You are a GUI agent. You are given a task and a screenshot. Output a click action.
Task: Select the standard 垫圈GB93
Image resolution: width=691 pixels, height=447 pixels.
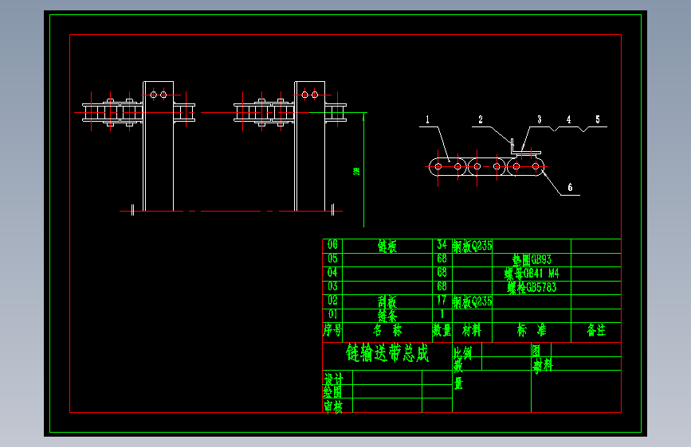(532, 259)
